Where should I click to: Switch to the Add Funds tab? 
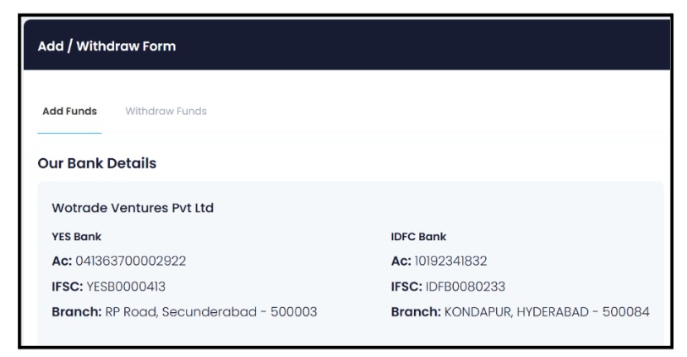(x=68, y=111)
